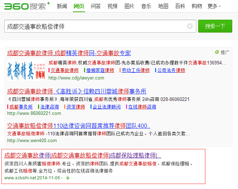Image resolution: width=238 pixels, height=189 pixels.
Task: Open the 成都精英律师网 result title link
Action: point(69,53)
